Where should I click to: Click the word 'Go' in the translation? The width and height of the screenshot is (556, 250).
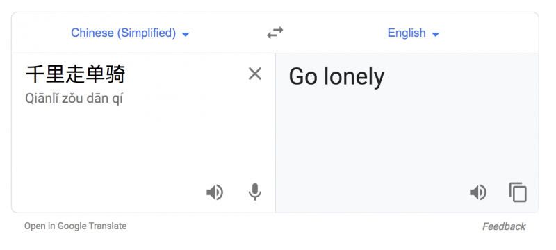click(303, 77)
